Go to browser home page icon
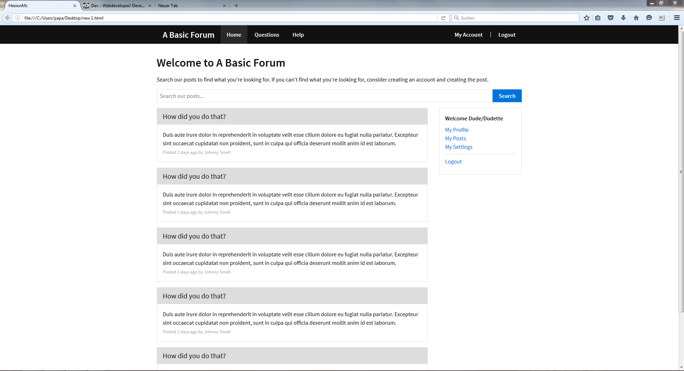The width and height of the screenshot is (684, 371). click(x=636, y=18)
